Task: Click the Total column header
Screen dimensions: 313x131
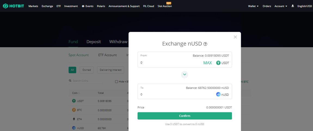Action: tap(101, 93)
